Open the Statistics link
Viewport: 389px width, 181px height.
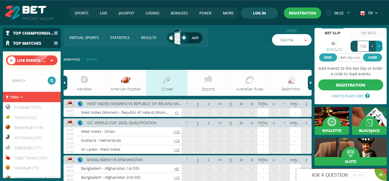click(120, 38)
